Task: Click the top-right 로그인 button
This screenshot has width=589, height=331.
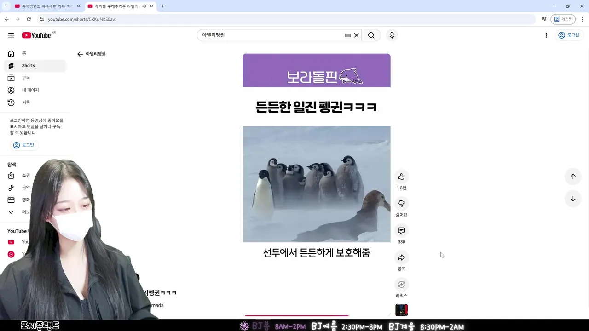Action: pos(569,35)
